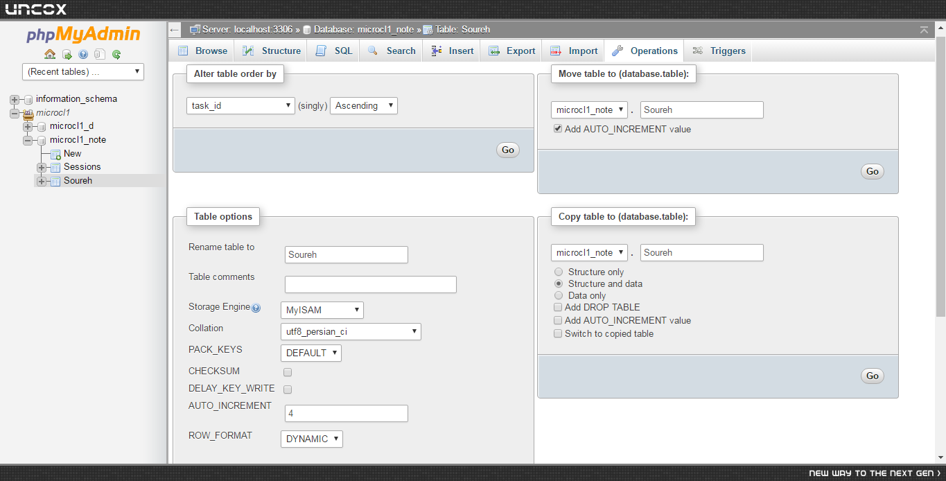Screen dimensions: 946x481
Task: Open the PACK_KEYS DEFAULT dropdown
Action: coord(311,353)
